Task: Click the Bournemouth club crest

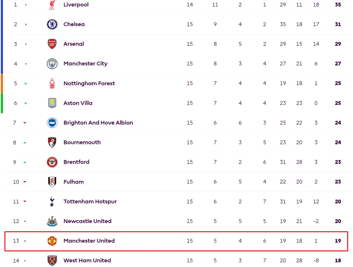Action: [52, 142]
